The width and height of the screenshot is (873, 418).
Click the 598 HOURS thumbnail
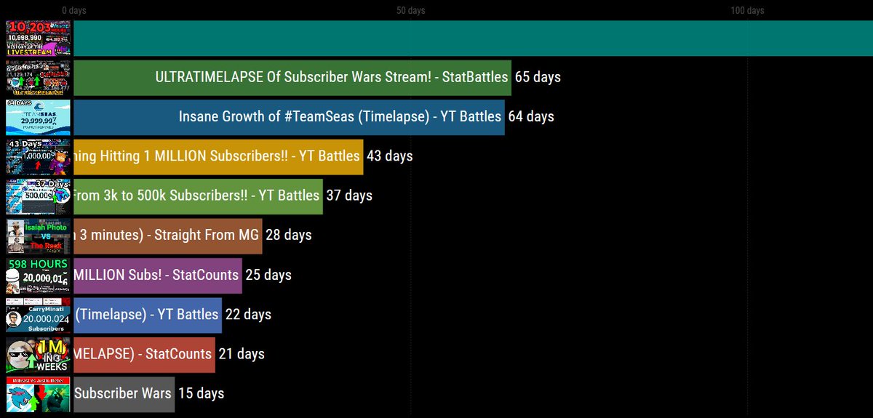[x=39, y=276]
